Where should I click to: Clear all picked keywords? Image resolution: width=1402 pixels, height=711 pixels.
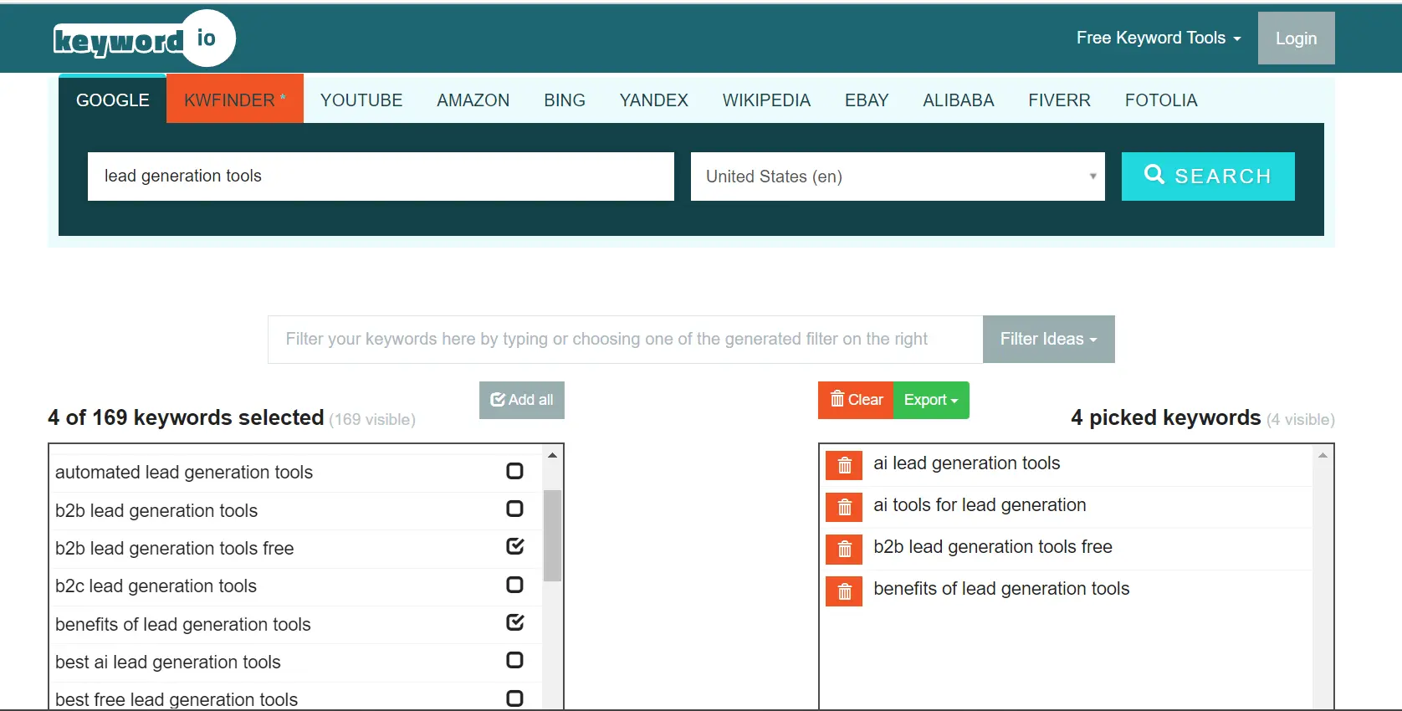(x=856, y=400)
